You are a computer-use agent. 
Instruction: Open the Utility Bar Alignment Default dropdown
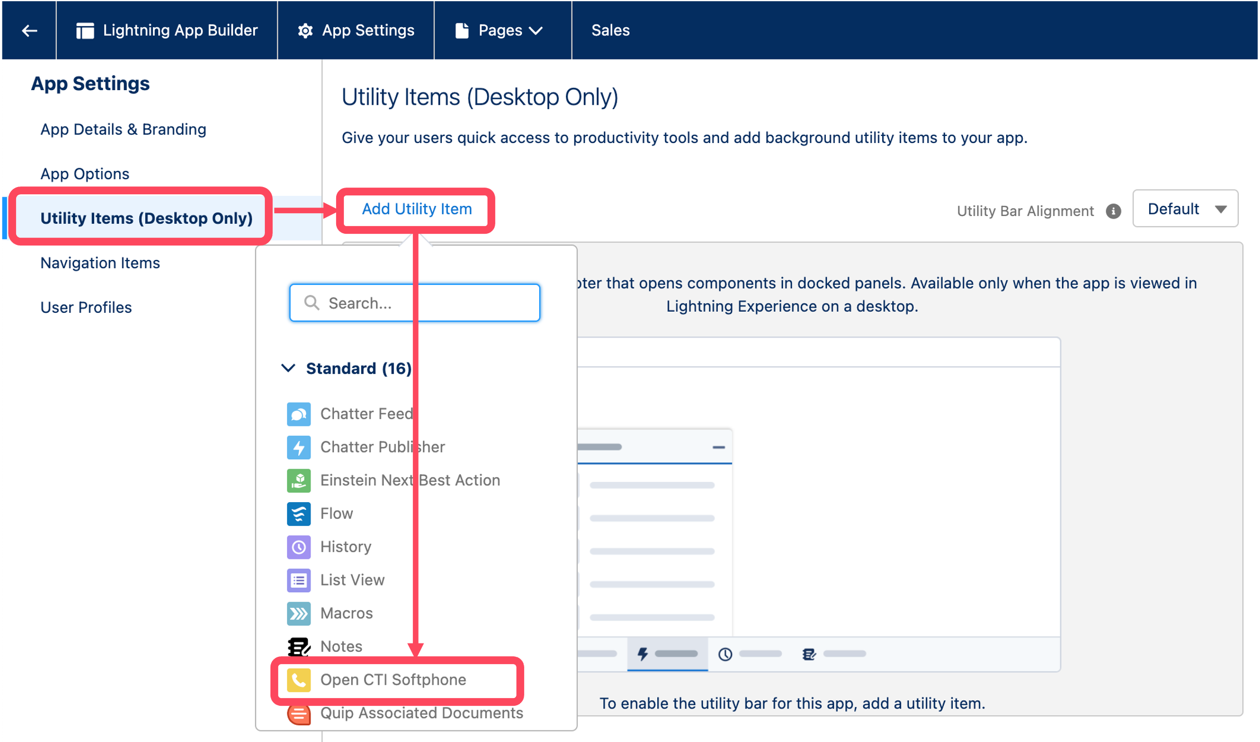coord(1185,209)
